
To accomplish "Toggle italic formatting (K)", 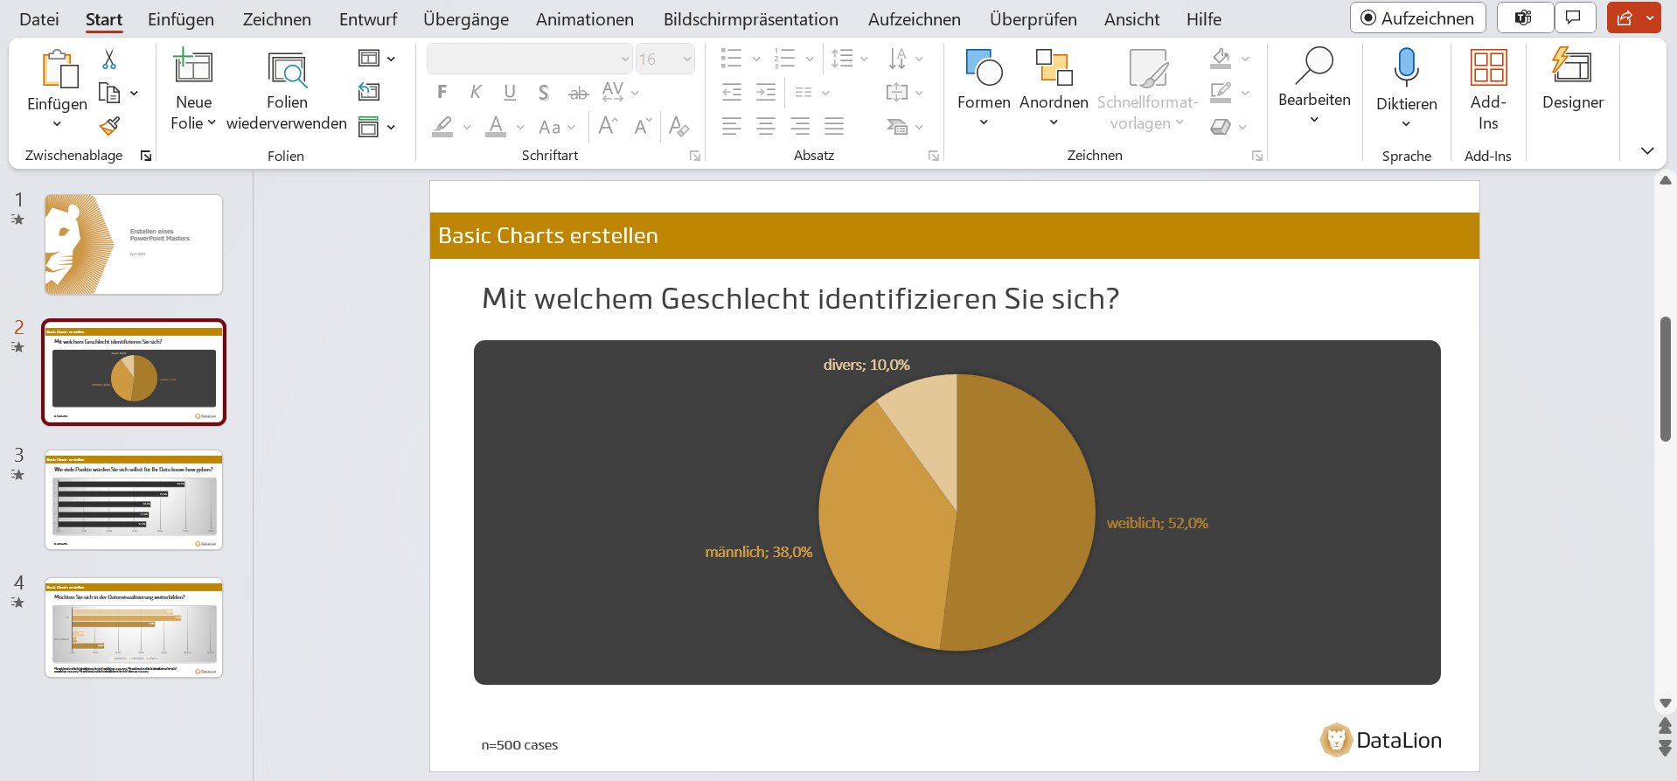I will click(x=476, y=92).
